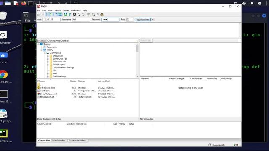Image resolution: width=269 pixels, height=151 pixels.
Task: Select desktop.ini file in local list
Action: 45,91
